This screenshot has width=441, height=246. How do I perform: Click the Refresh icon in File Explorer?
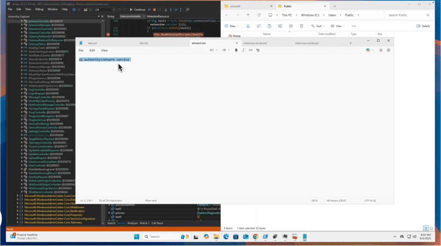(259, 15)
